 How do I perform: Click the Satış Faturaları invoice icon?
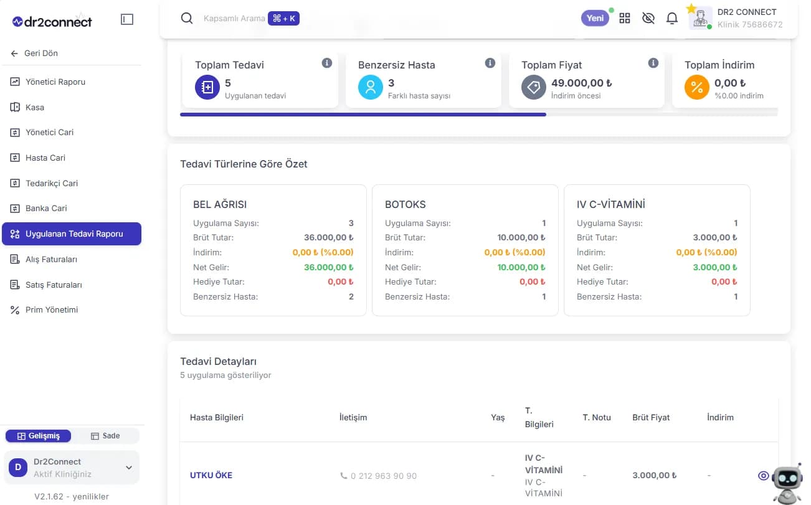tap(15, 285)
